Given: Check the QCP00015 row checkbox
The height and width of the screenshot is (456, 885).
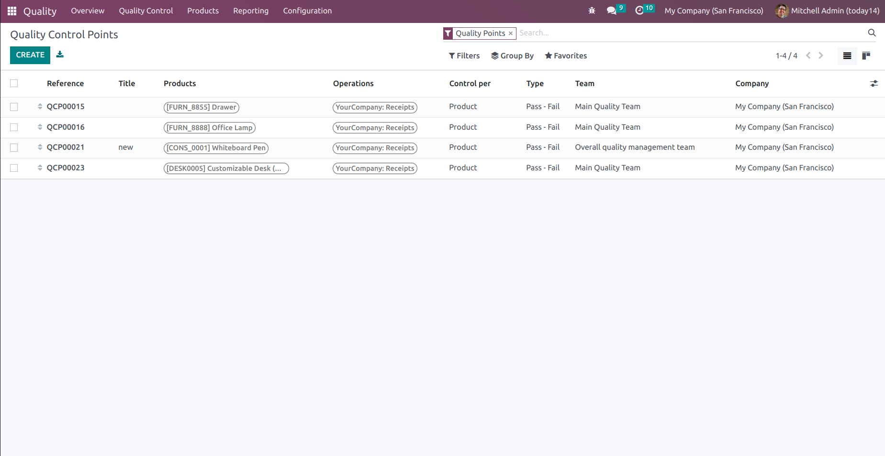Looking at the screenshot, I should (x=14, y=107).
